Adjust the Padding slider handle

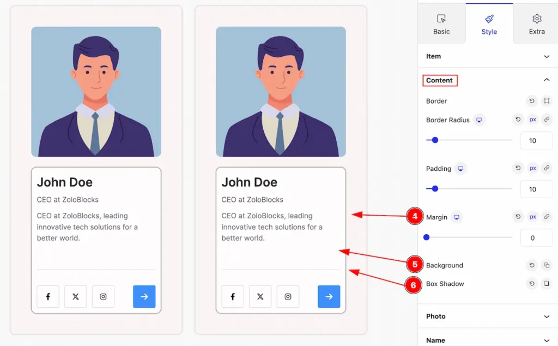435,188
